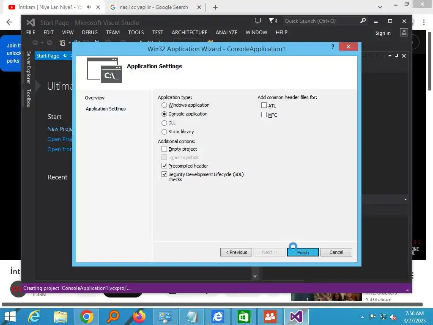The image size is (433, 325).
Task: Open TEAM menu in Visual Studio
Action: pyautogui.click(x=113, y=33)
